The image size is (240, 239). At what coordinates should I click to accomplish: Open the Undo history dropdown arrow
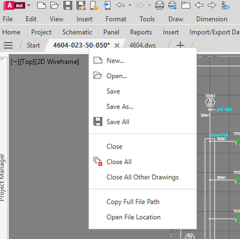(130, 5)
